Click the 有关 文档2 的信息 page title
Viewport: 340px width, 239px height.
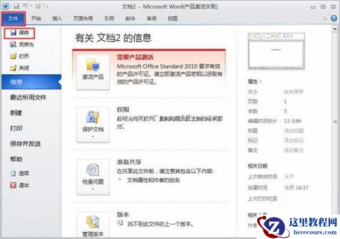[113, 38]
